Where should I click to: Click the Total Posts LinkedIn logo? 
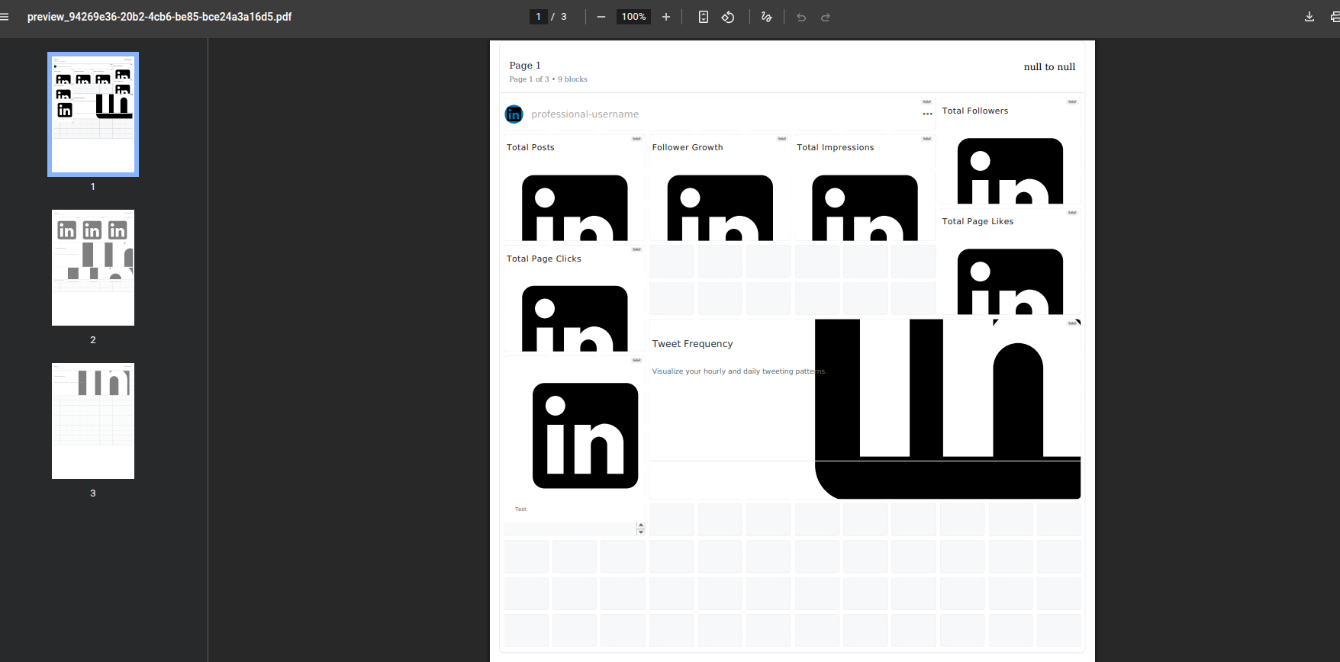[x=575, y=207]
